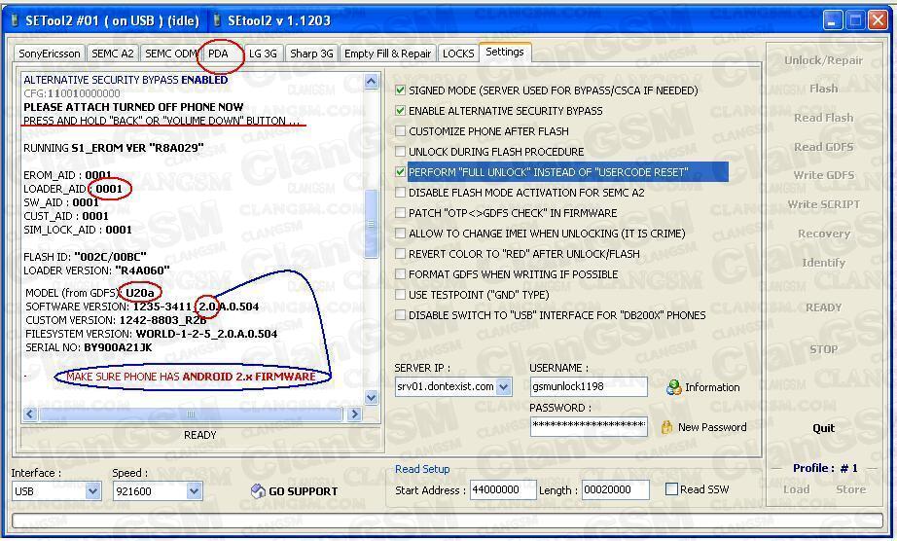The width and height of the screenshot is (897, 541).
Task: Click the Information people icon
Action: (x=674, y=387)
